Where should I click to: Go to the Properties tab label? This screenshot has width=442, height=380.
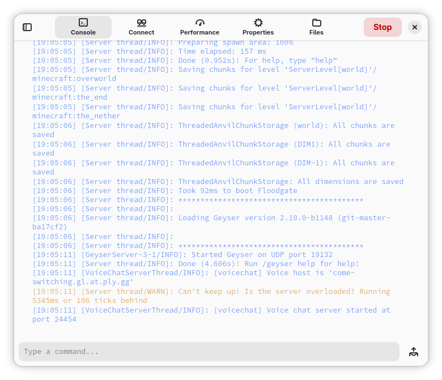(258, 32)
